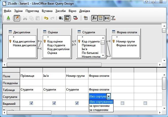Image resolution: width=168 pixels, height=117 pixels.
Task: Click the Поле cell containing Прізвище
Action: tap(31, 76)
